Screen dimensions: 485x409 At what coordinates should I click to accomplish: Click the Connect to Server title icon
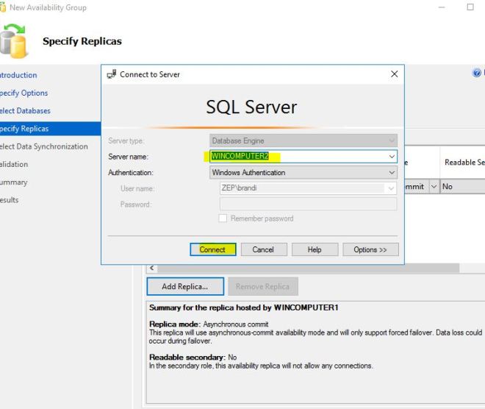(x=112, y=74)
